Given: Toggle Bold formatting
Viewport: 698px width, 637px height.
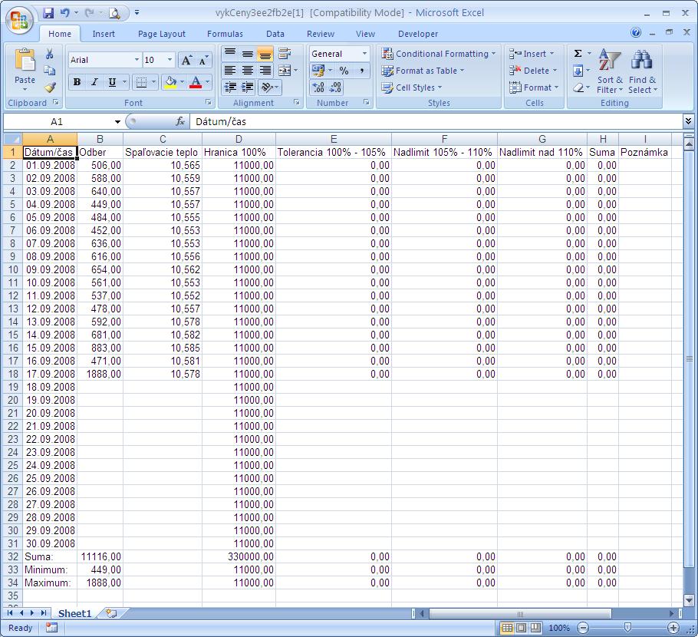Looking at the screenshot, I should (77, 82).
